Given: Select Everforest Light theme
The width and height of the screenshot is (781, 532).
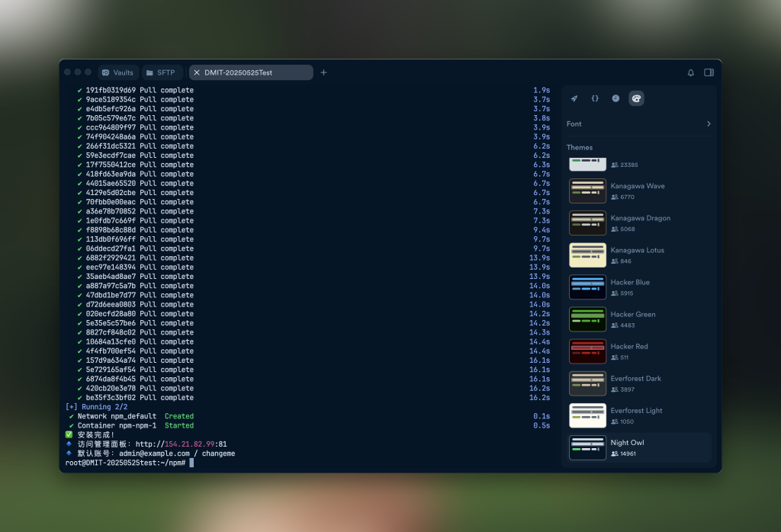Looking at the screenshot, I should point(638,415).
